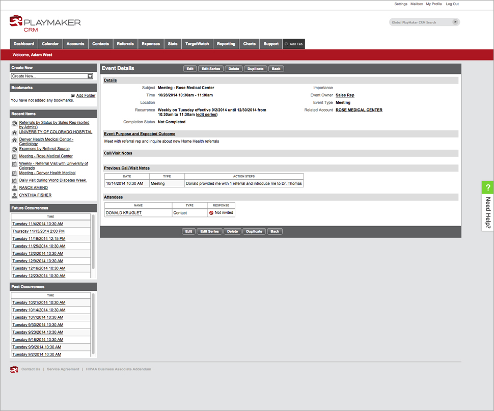This screenshot has width=494, height=411.
Task: Open the Contact Us footer link
Action: coord(31,369)
